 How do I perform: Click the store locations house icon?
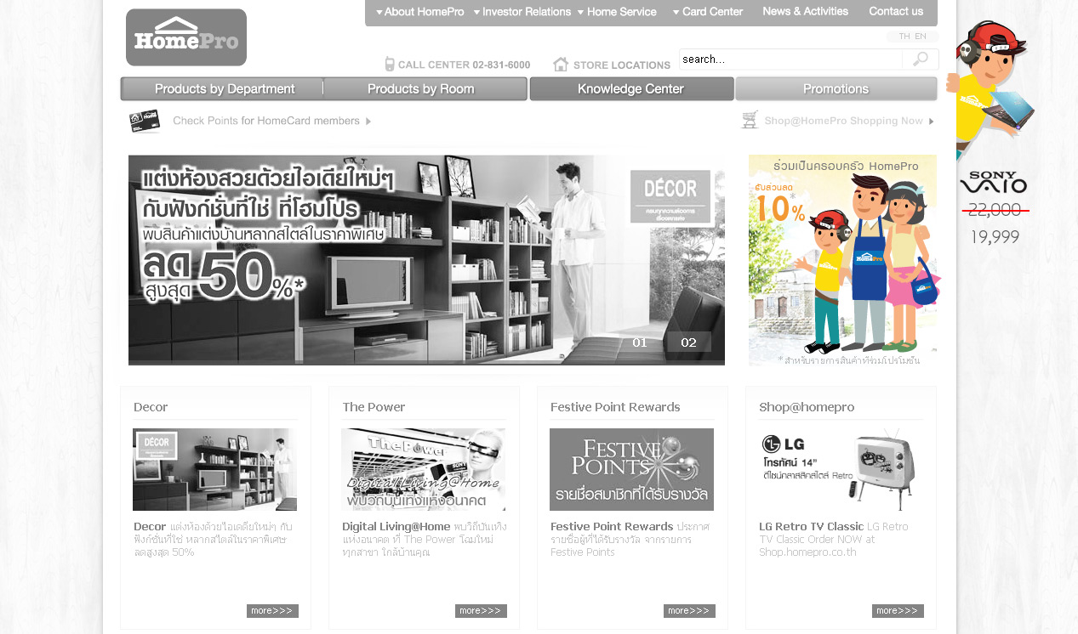tap(561, 64)
